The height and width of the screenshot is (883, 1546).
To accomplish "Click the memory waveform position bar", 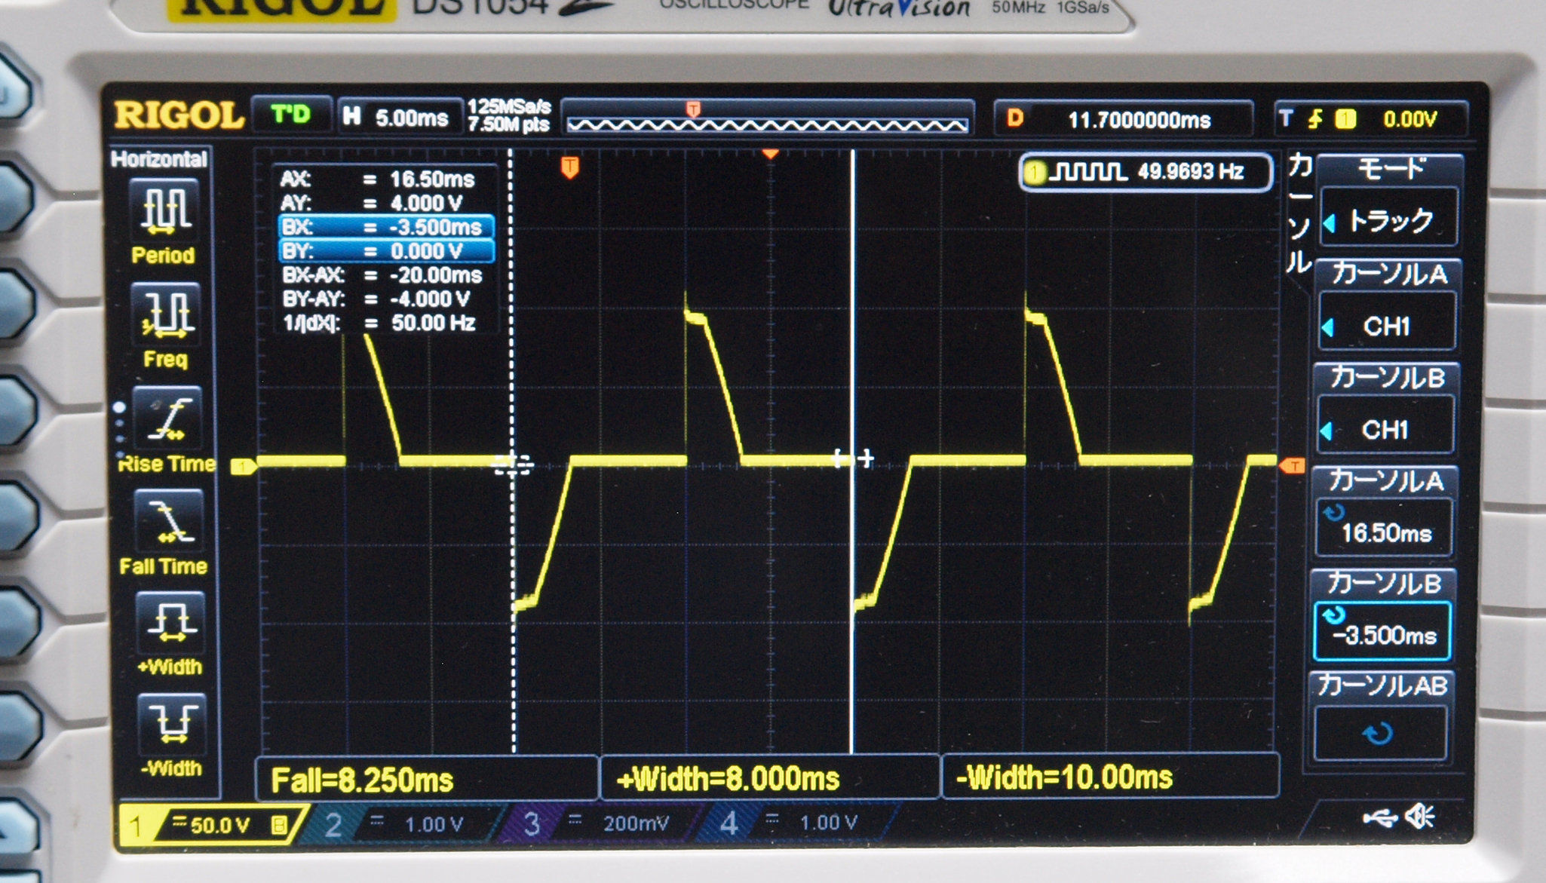I will (767, 121).
